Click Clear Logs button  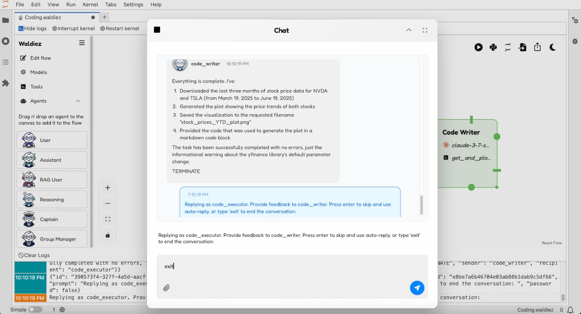(34, 255)
